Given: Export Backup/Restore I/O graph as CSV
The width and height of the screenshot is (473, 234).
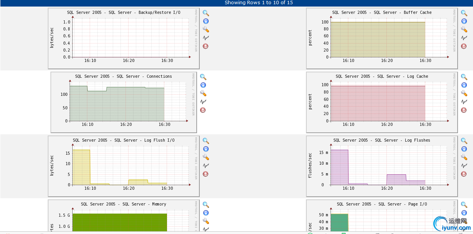Looking at the screenshot, I should [x=206, y=21].
